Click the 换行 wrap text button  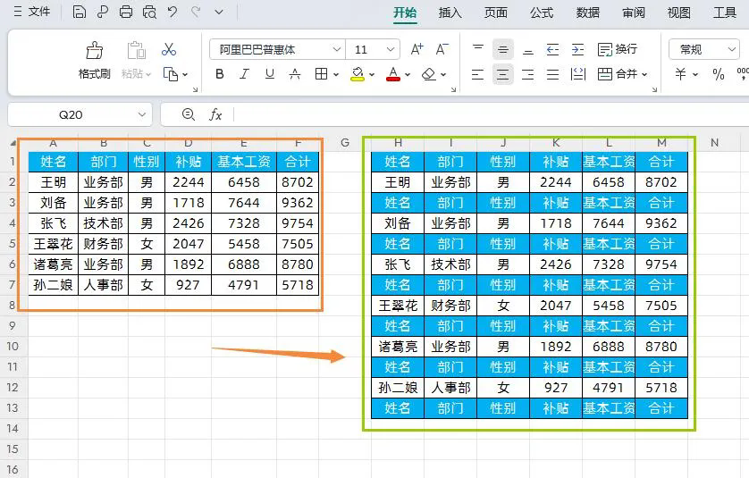point(617,49)
